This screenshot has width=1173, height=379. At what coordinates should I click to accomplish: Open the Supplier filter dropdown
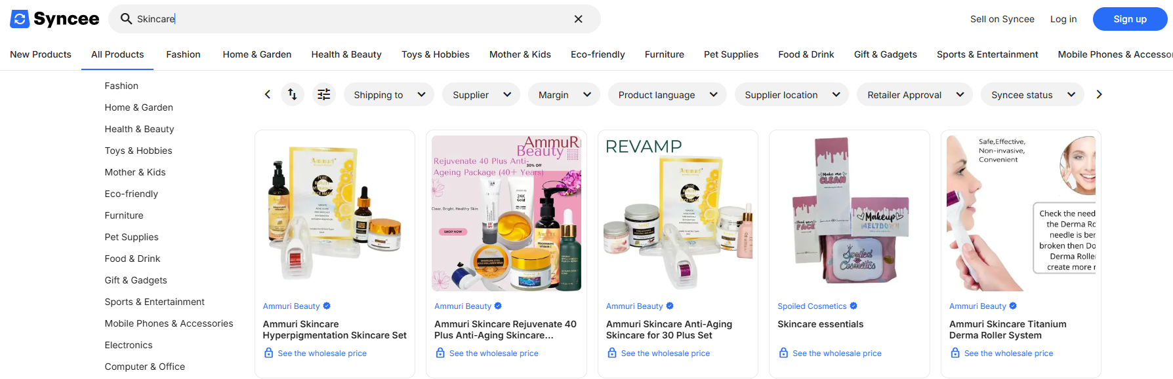pos(481,95)
